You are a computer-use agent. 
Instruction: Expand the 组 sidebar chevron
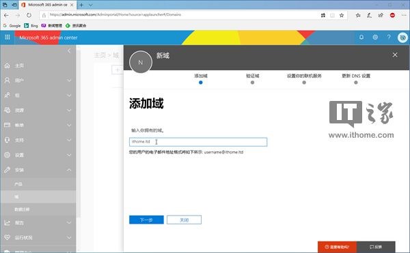click(x=69, y=95)
